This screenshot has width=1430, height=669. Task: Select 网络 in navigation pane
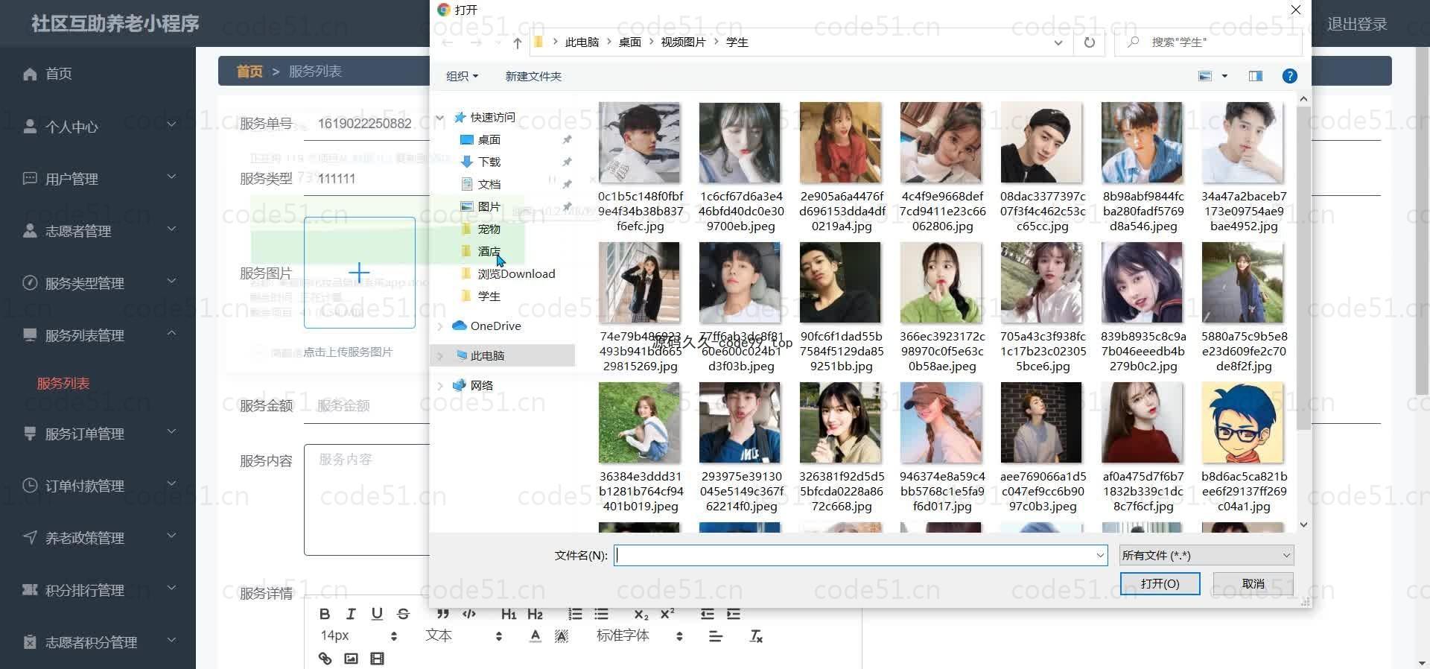click(x=482, y=385)
